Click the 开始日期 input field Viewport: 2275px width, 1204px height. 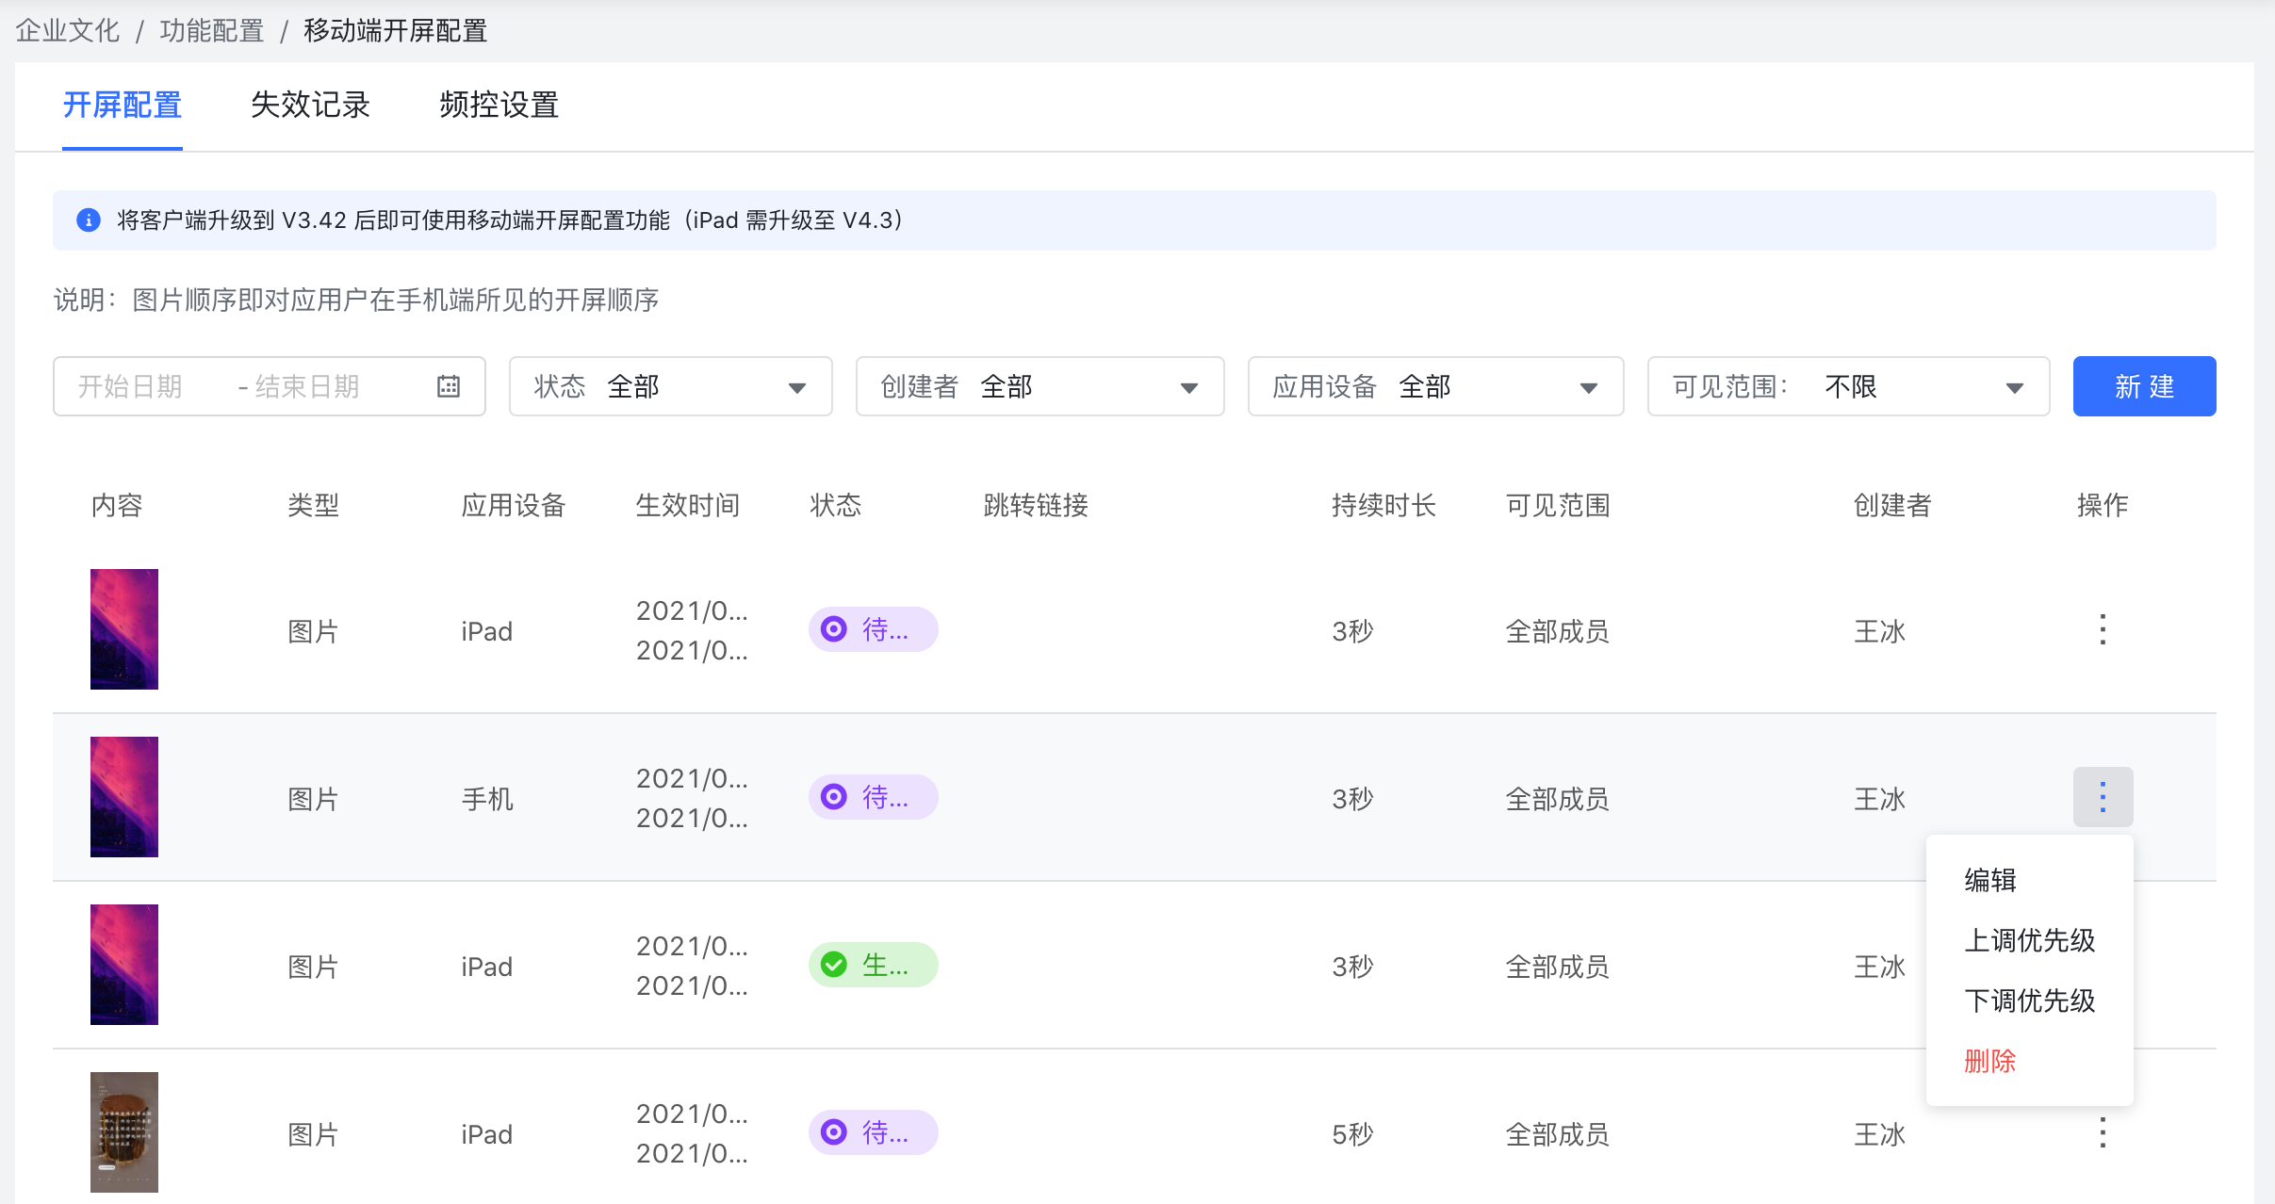click(132, 386)
